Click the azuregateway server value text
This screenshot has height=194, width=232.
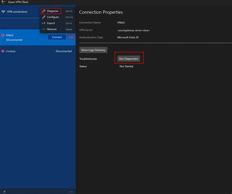pos(134,30)
